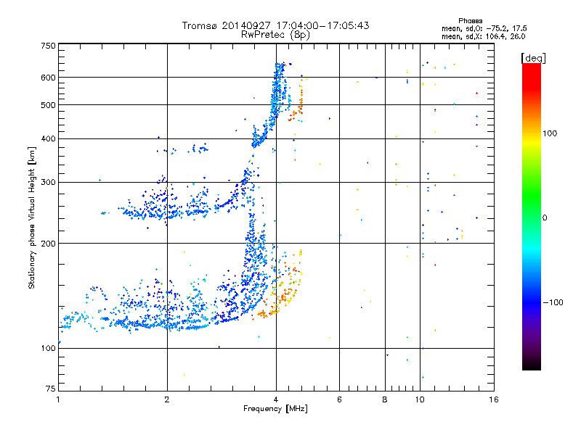
Task: Click the 'mean, sd,O: -75.2, 17.5' statistic
Action: pyautogui.click(x=484, y=28)
